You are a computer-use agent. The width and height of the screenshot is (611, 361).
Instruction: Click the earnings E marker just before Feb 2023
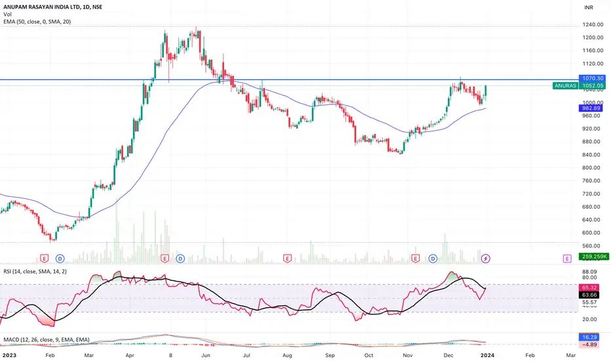click(45, 259)
